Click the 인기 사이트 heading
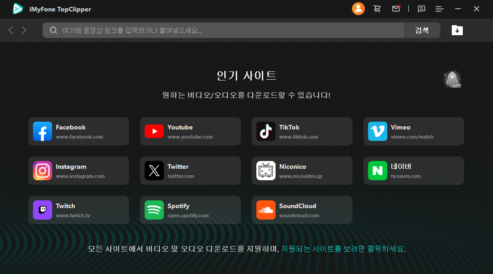The width and height of the screenshot is (493, 274). [246, 75]
